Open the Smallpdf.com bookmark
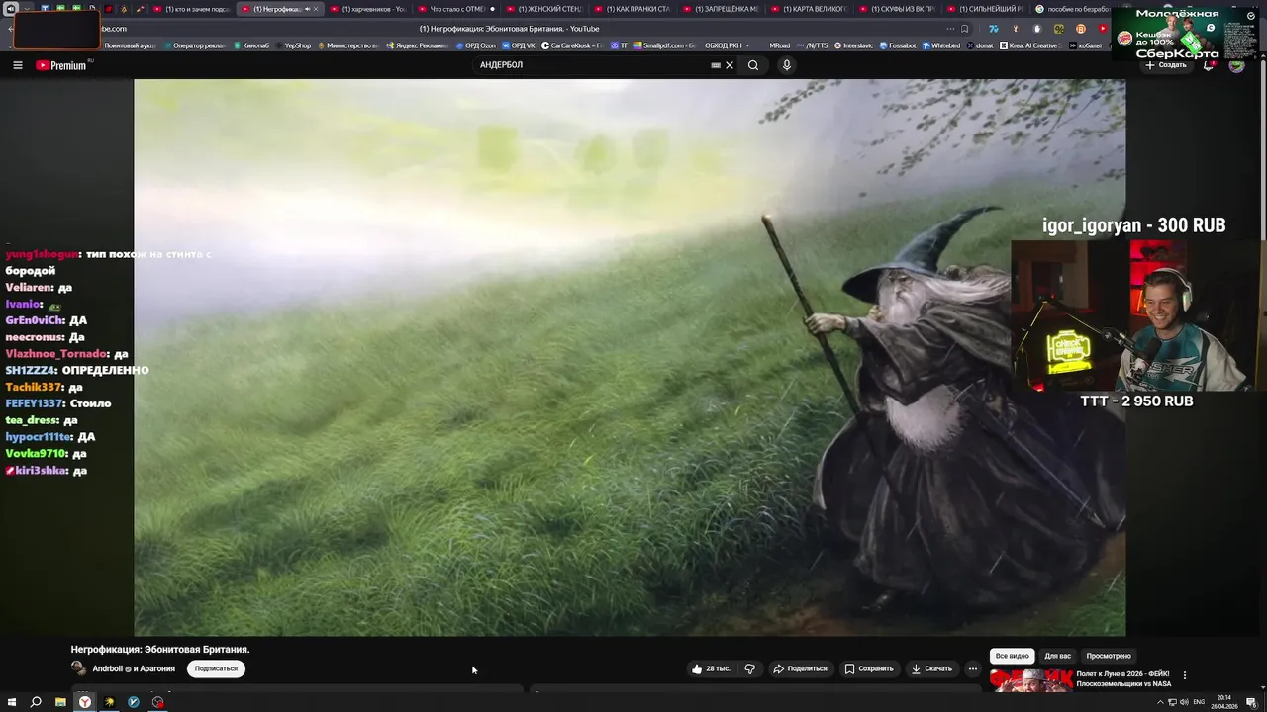Screen dimensions: 1267x712 pyautogui.click(x=664, y=45)
